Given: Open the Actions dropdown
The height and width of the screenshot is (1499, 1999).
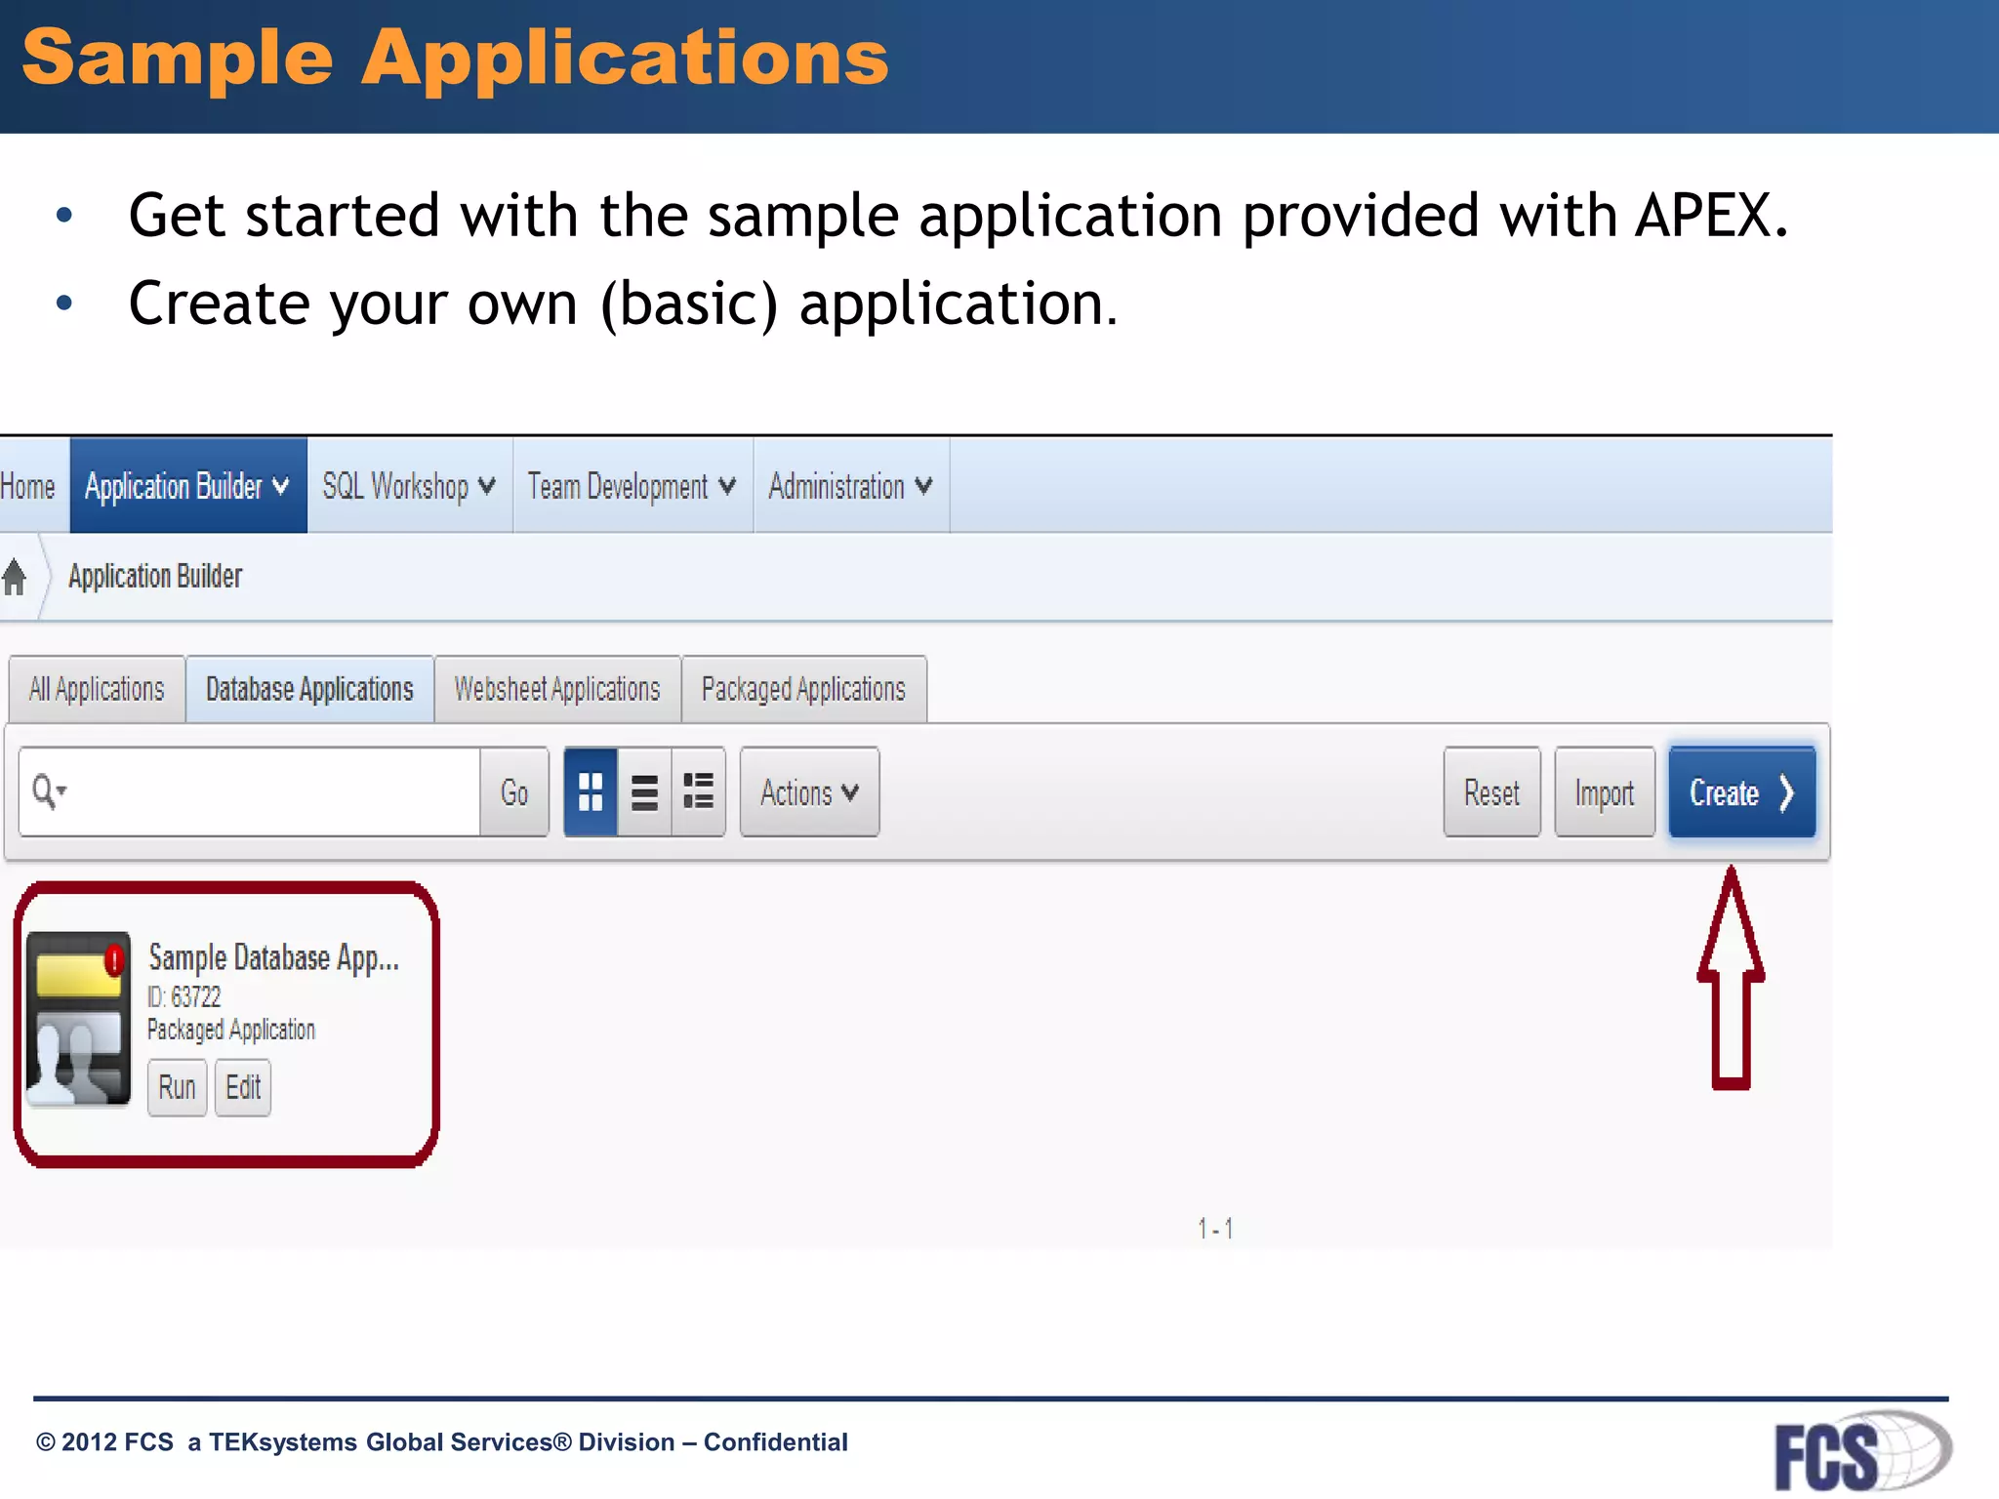Looking at the screenshot, I should coord(809,792).
